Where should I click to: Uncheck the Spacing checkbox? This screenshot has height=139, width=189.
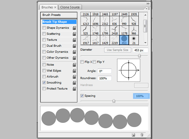click(x=82, y=96)
